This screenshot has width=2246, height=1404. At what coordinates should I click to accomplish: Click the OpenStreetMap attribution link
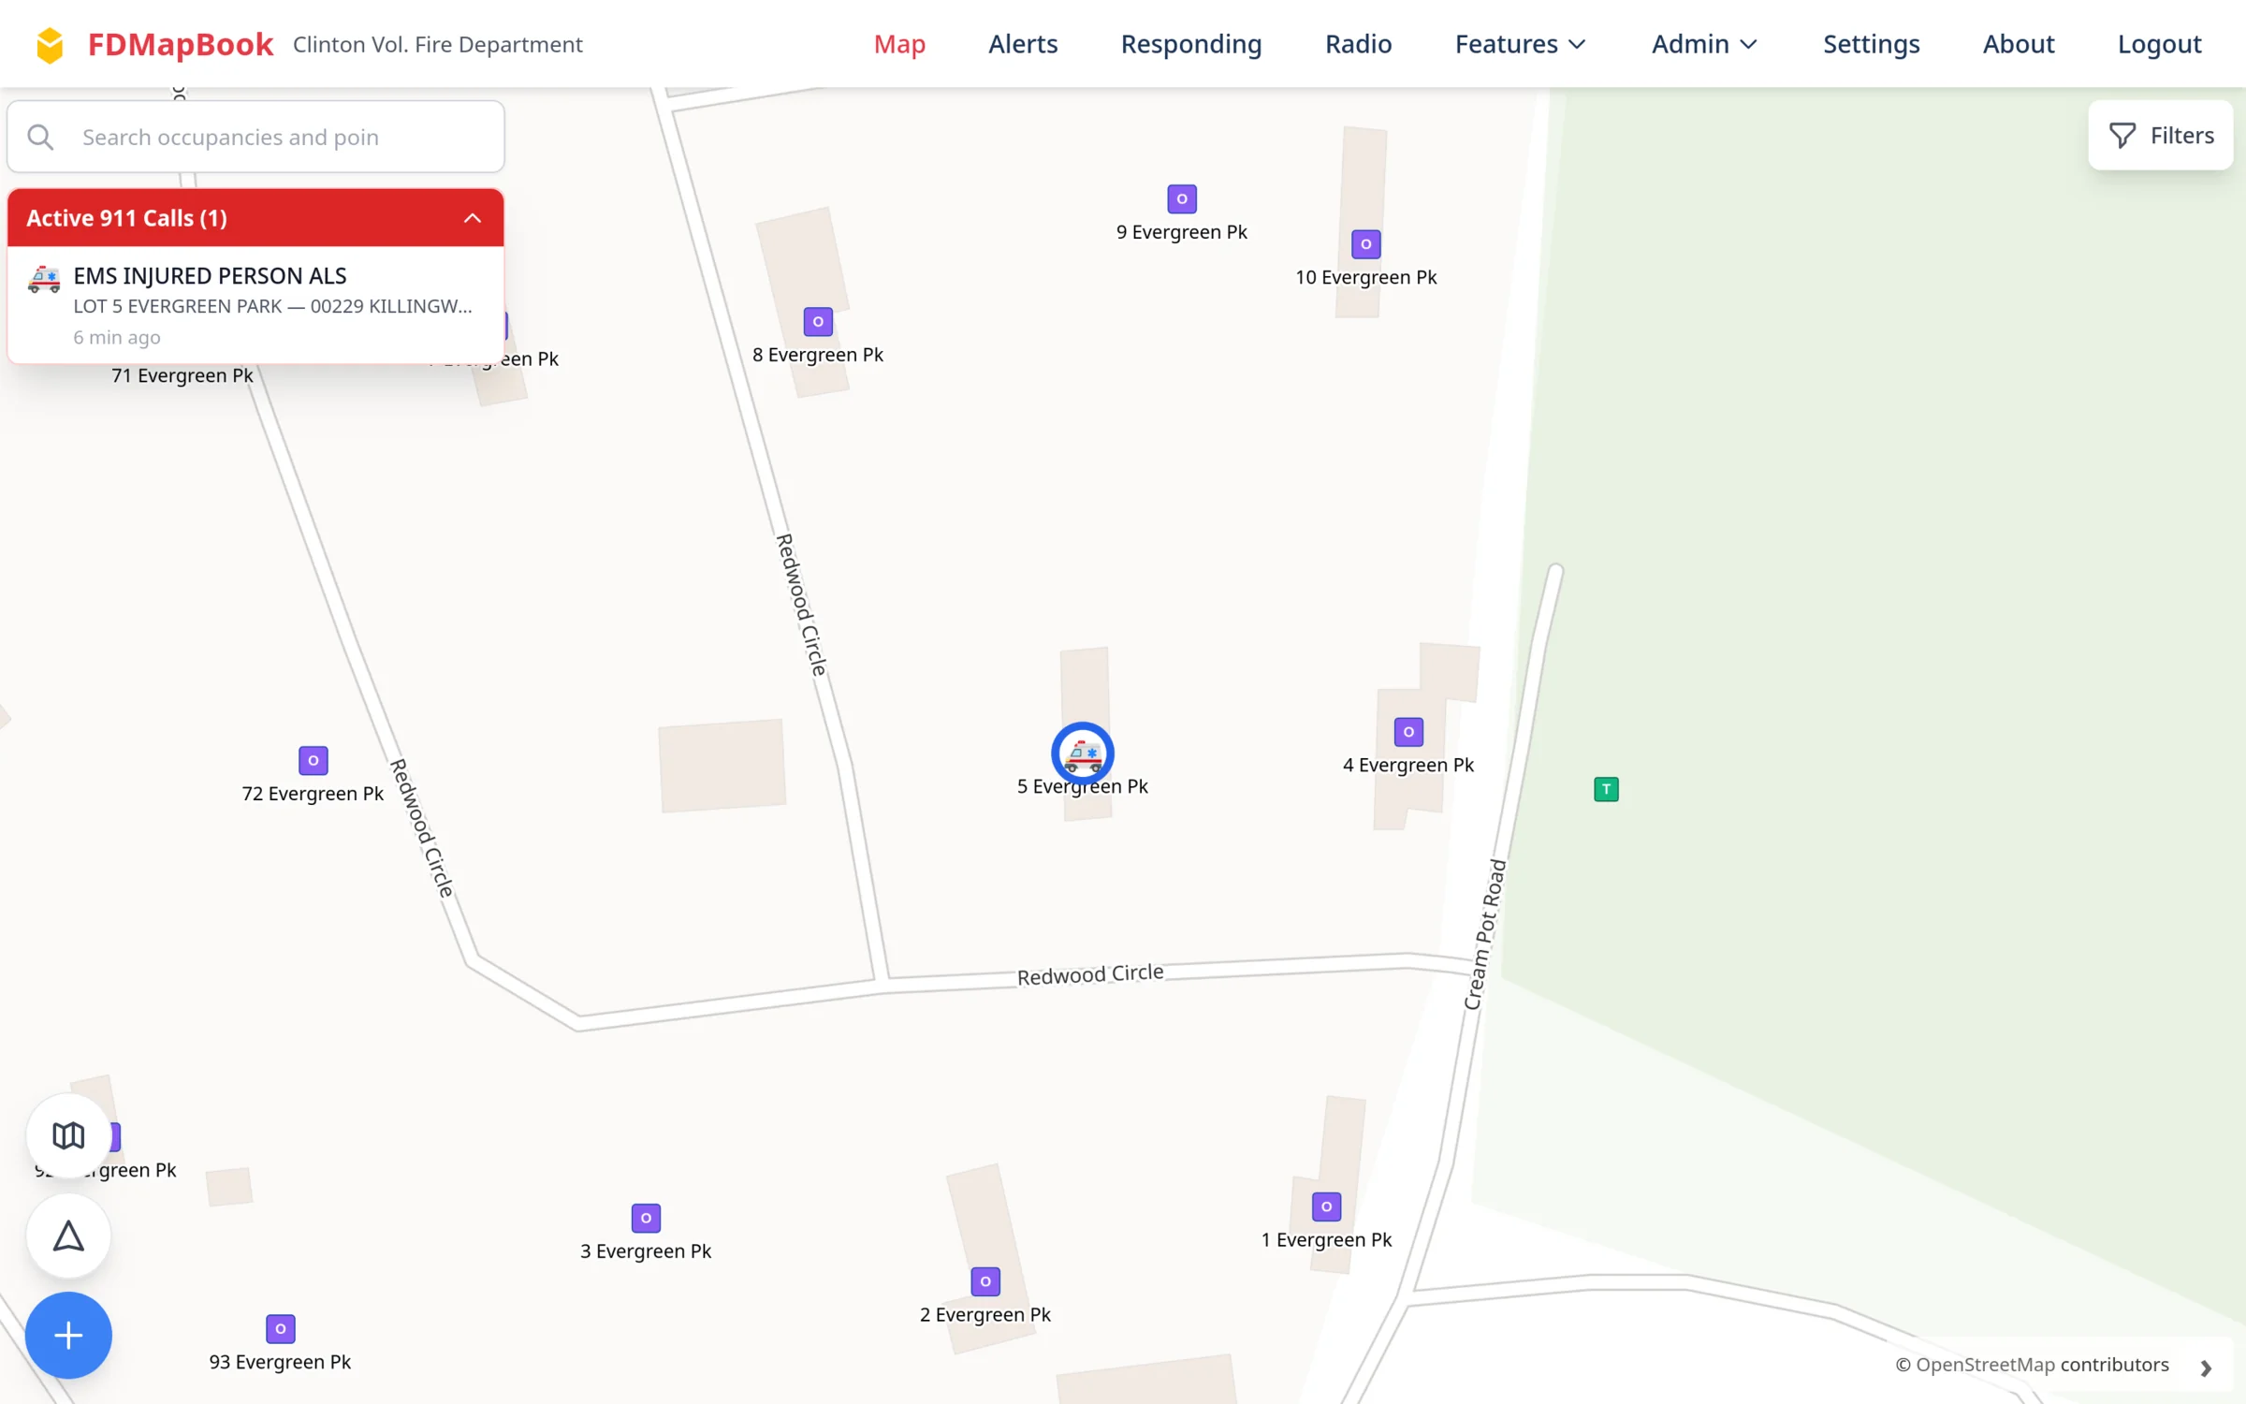(1985, 1365)
